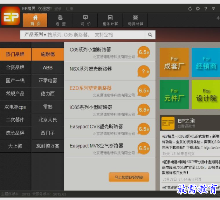Open the For 成套厂 orange tile

(x=174, y=62)
